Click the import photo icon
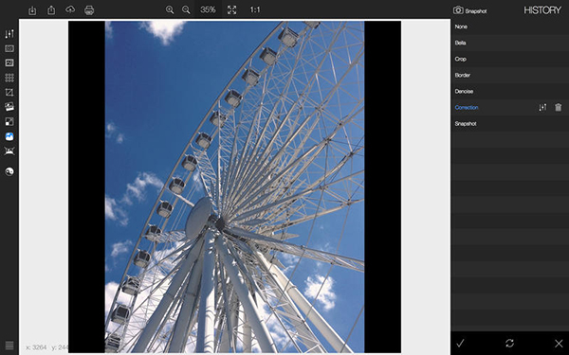Viewport: 569px width, 355px height. 32,10
